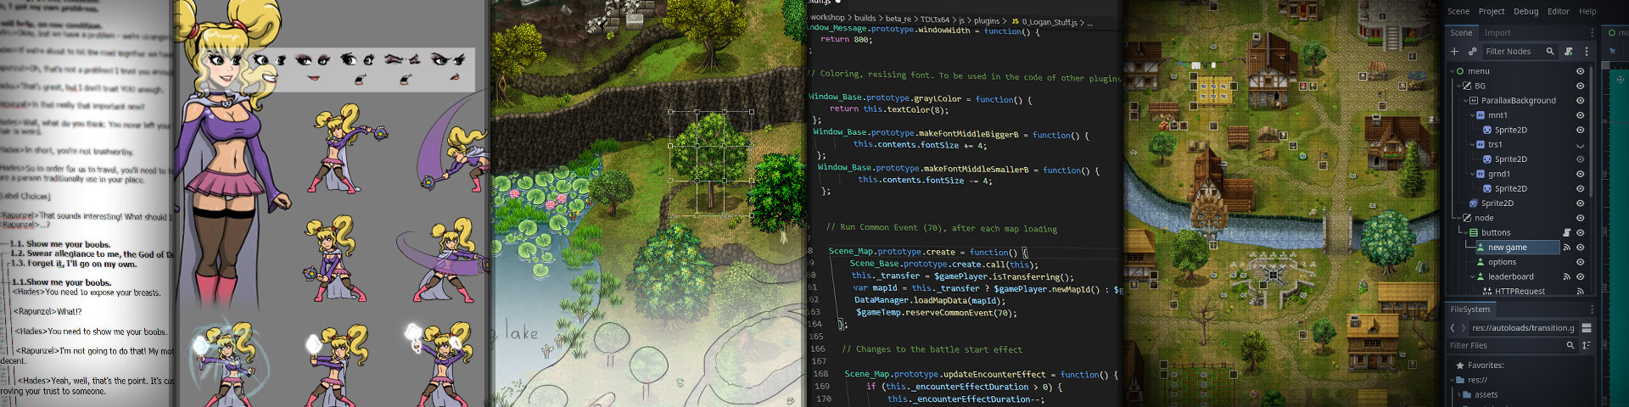Toggle the FileSystem split mode icon
Screen dimensions: 1629x407
tap(1586, 328)
